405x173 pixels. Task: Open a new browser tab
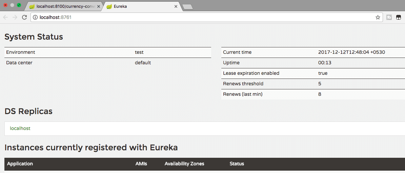pos(187,7)
